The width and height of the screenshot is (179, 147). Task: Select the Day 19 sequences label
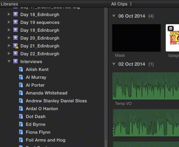(x=40, y=23)
